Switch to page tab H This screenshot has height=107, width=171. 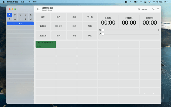pyautogui.click(x=20, y=19)
